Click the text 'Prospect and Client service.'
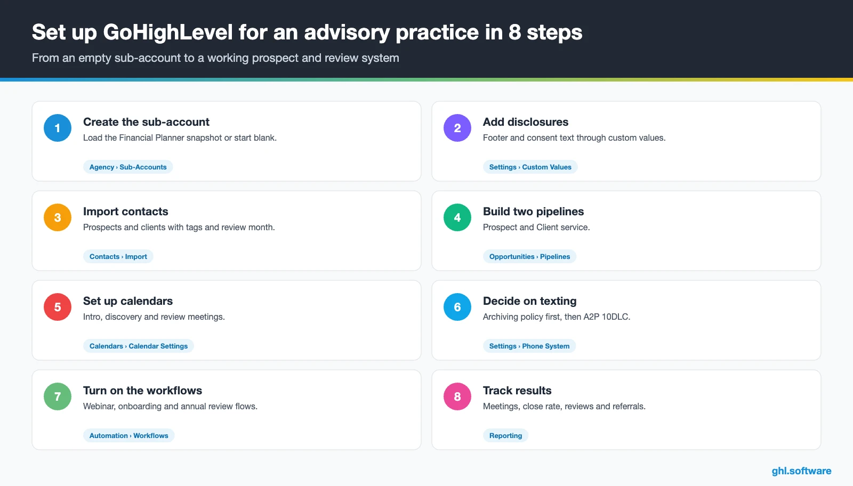 pyautogui.click(x=536, y=227)
